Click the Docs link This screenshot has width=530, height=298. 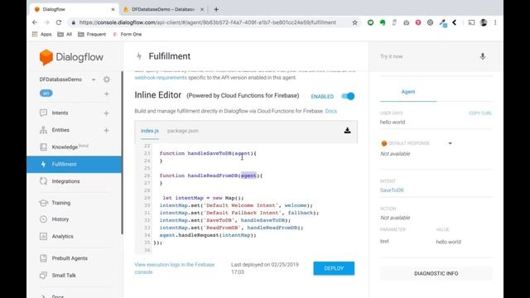coord(331,111)
